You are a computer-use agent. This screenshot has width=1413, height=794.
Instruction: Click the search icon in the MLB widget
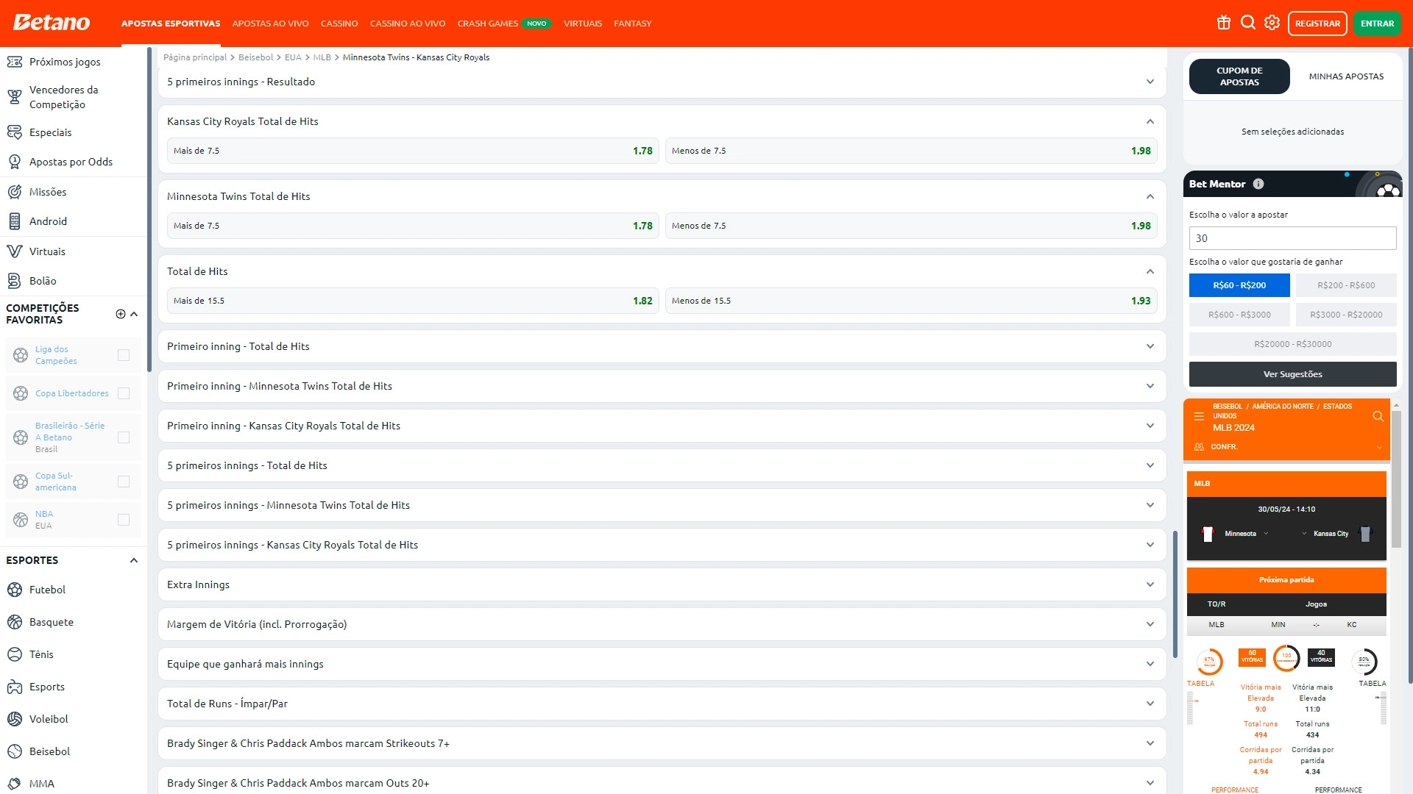[1378, 416]
